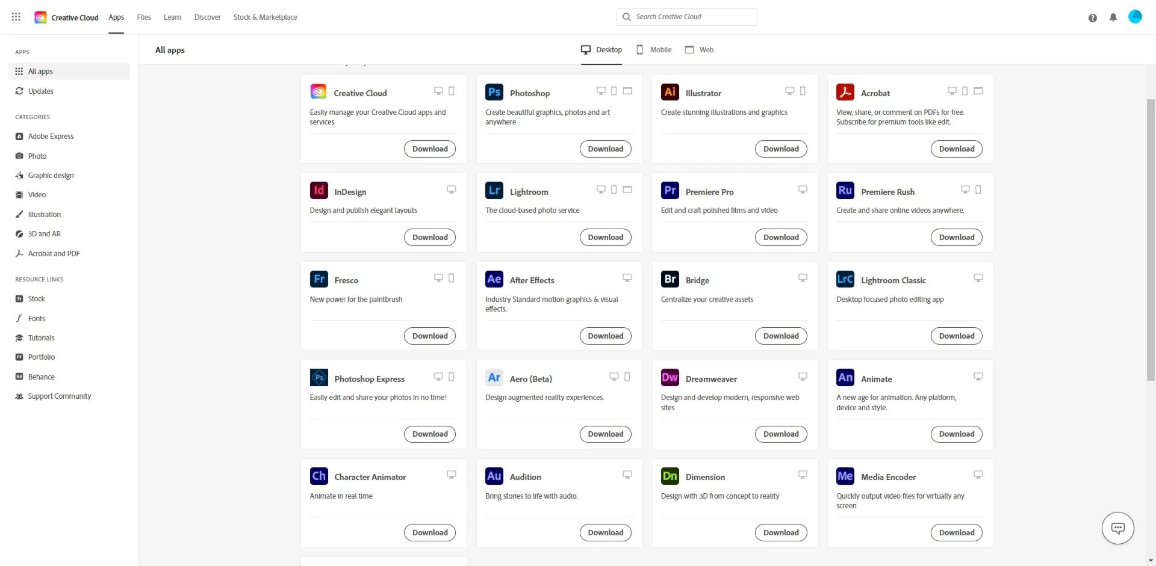Open the notifications bell icon
Image resolution: width=1156 pixels, height=566 pixels.
[x=1113, y=17]
